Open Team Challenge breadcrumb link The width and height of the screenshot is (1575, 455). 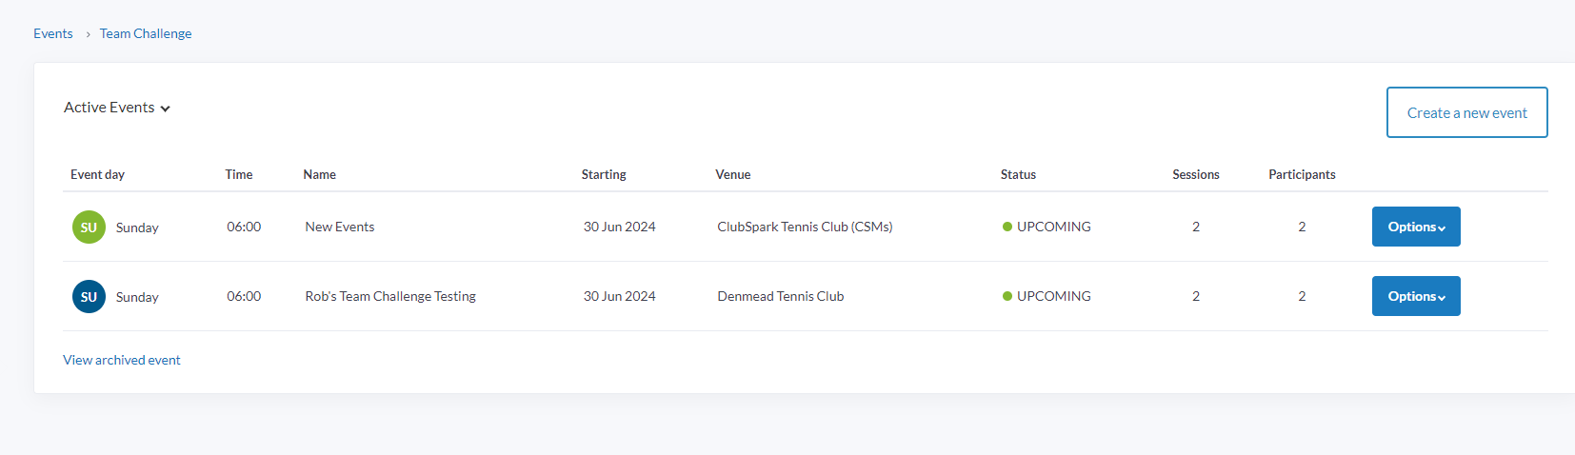[x=146, y=33]
